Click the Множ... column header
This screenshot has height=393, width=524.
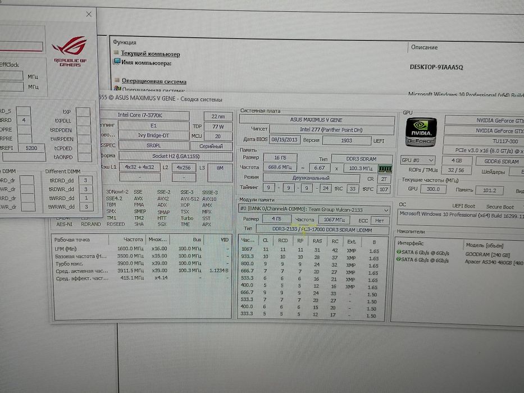[x=157, y=239]
